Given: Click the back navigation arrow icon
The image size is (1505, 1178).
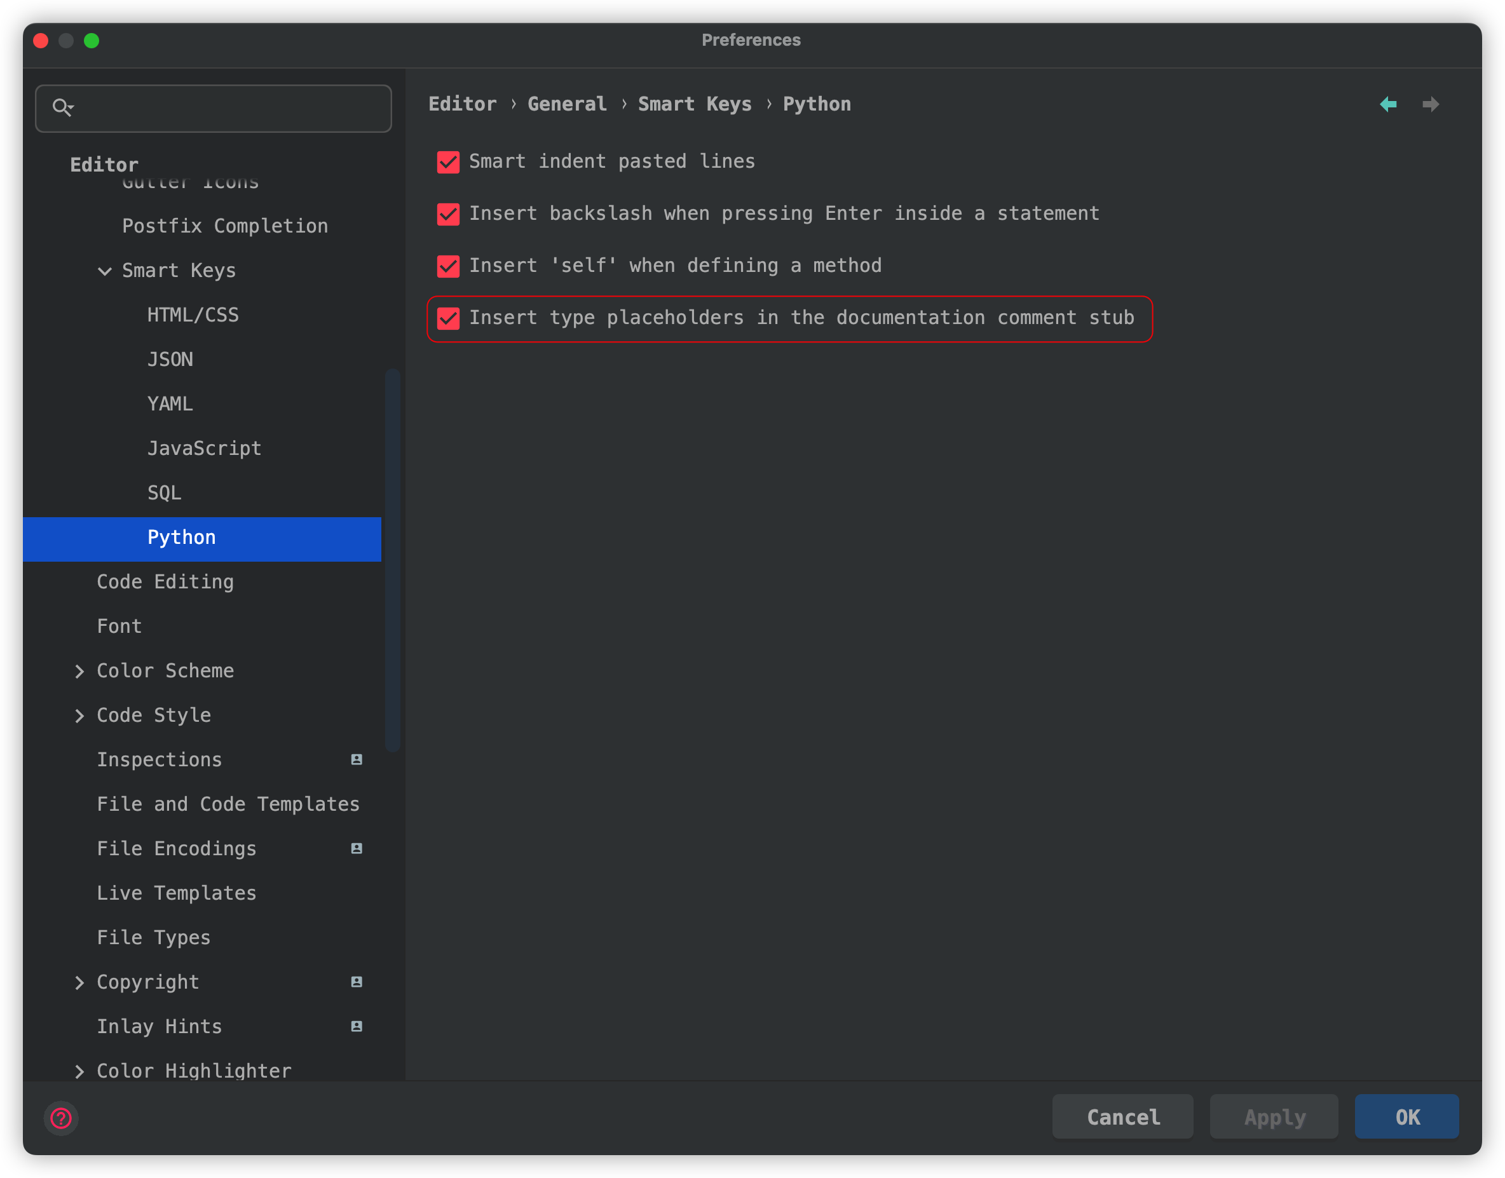Looking at the screenshot, I should tap(1388, 104).
